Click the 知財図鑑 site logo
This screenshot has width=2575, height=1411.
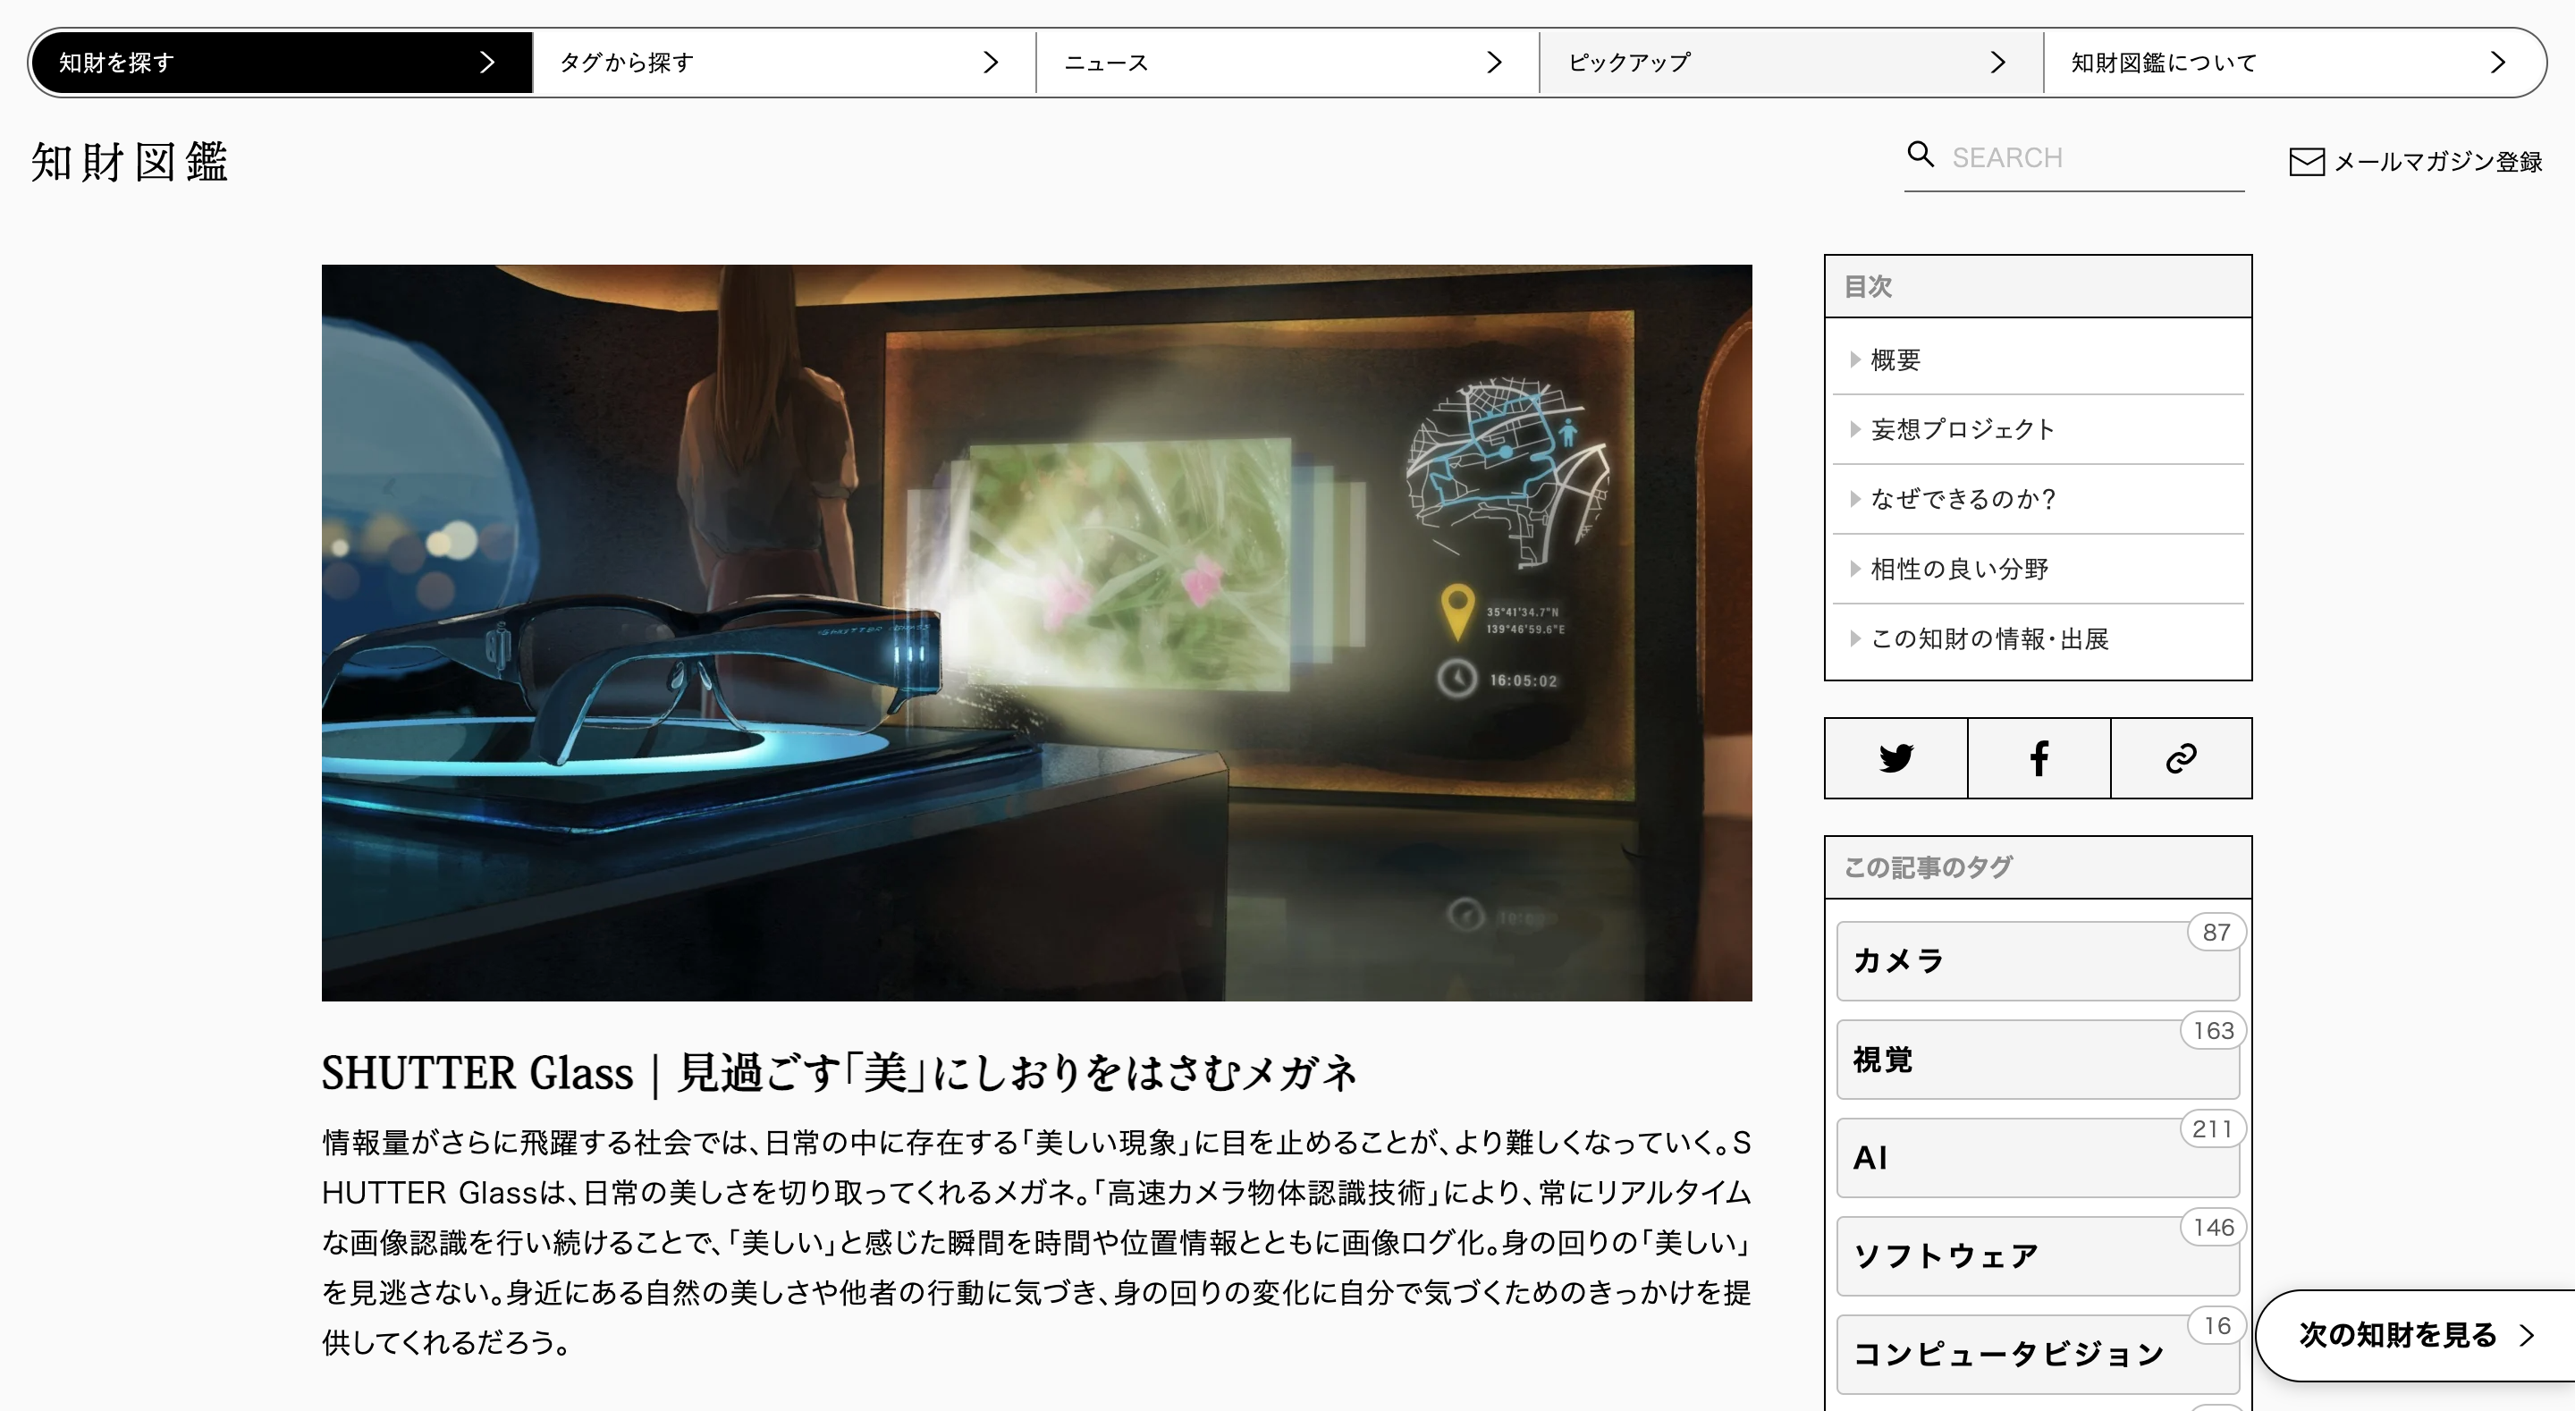(130, 161)
